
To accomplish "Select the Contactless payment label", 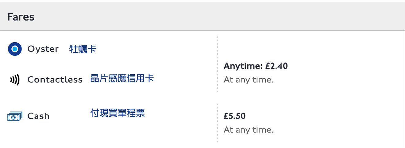I will [55, 80].
